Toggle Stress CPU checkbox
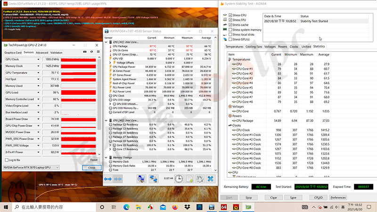 [x=230, y=15]
